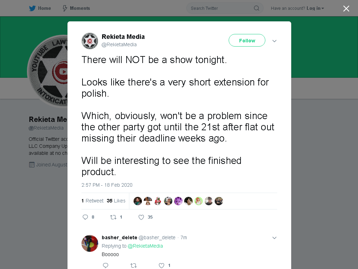358x269 pixels.
Task: Like the main tweet with the heart icon
Action: [141, 217]
